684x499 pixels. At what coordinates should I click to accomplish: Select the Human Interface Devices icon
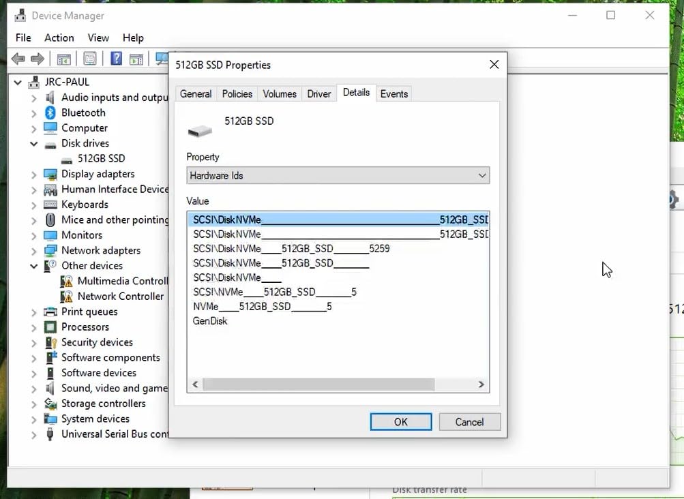[50, 190]
